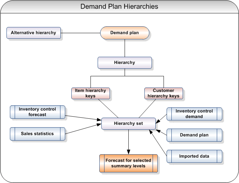Click the Demand Plan Hierarchies title
The height and width of the screenshot is (183, 239).
click(119, 6)
